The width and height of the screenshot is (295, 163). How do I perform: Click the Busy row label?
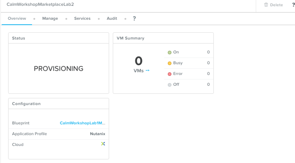click(178, 63)
